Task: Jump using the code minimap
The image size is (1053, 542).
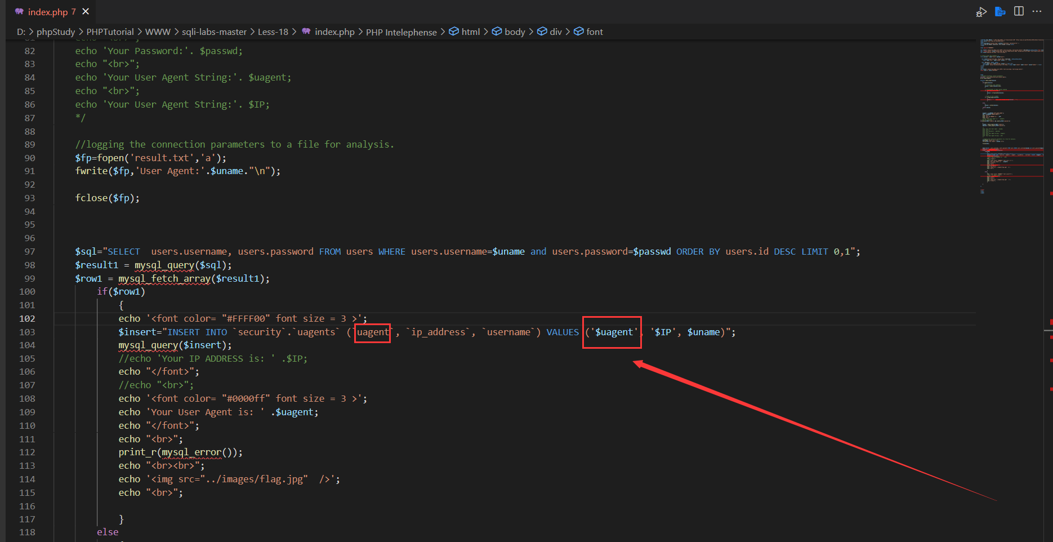Action: 1011,116
